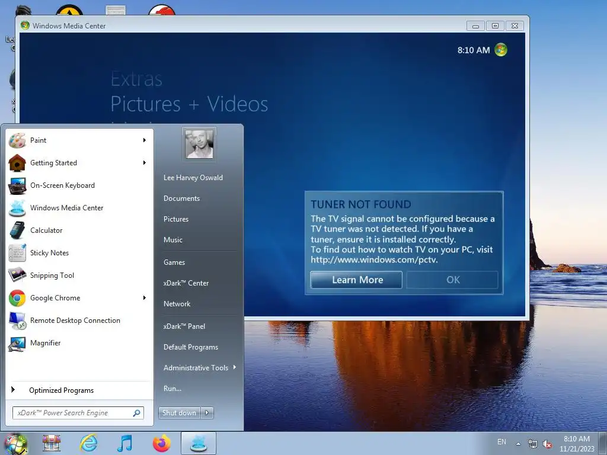Click the Windows Media Center Start menu icon

coord(17,208)
